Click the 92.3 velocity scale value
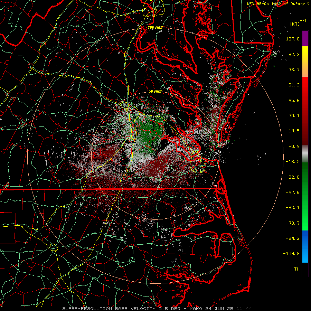 click(294, 54)
